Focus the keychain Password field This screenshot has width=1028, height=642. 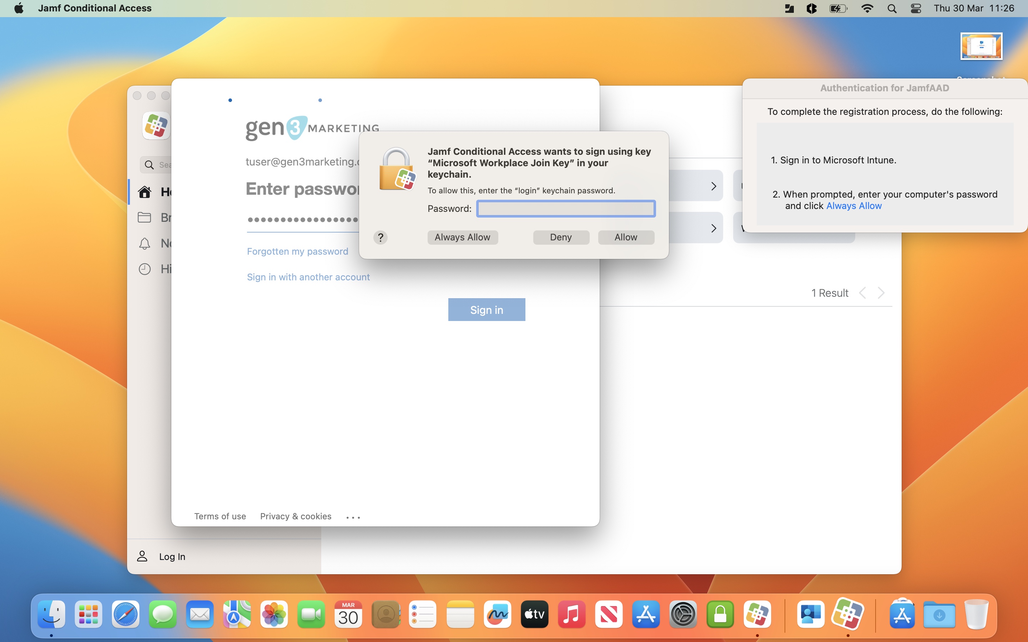click(566, 209)
